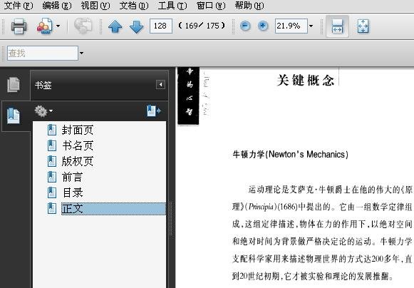Screen dimensions: 414x288
Task: Expand the bookmark options gear menu
Action: tap(43, 111)
